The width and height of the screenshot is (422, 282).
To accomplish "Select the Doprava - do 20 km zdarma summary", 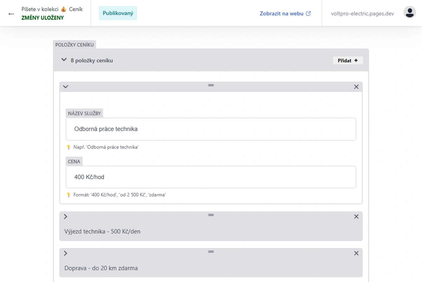I will tap(101, 268).
